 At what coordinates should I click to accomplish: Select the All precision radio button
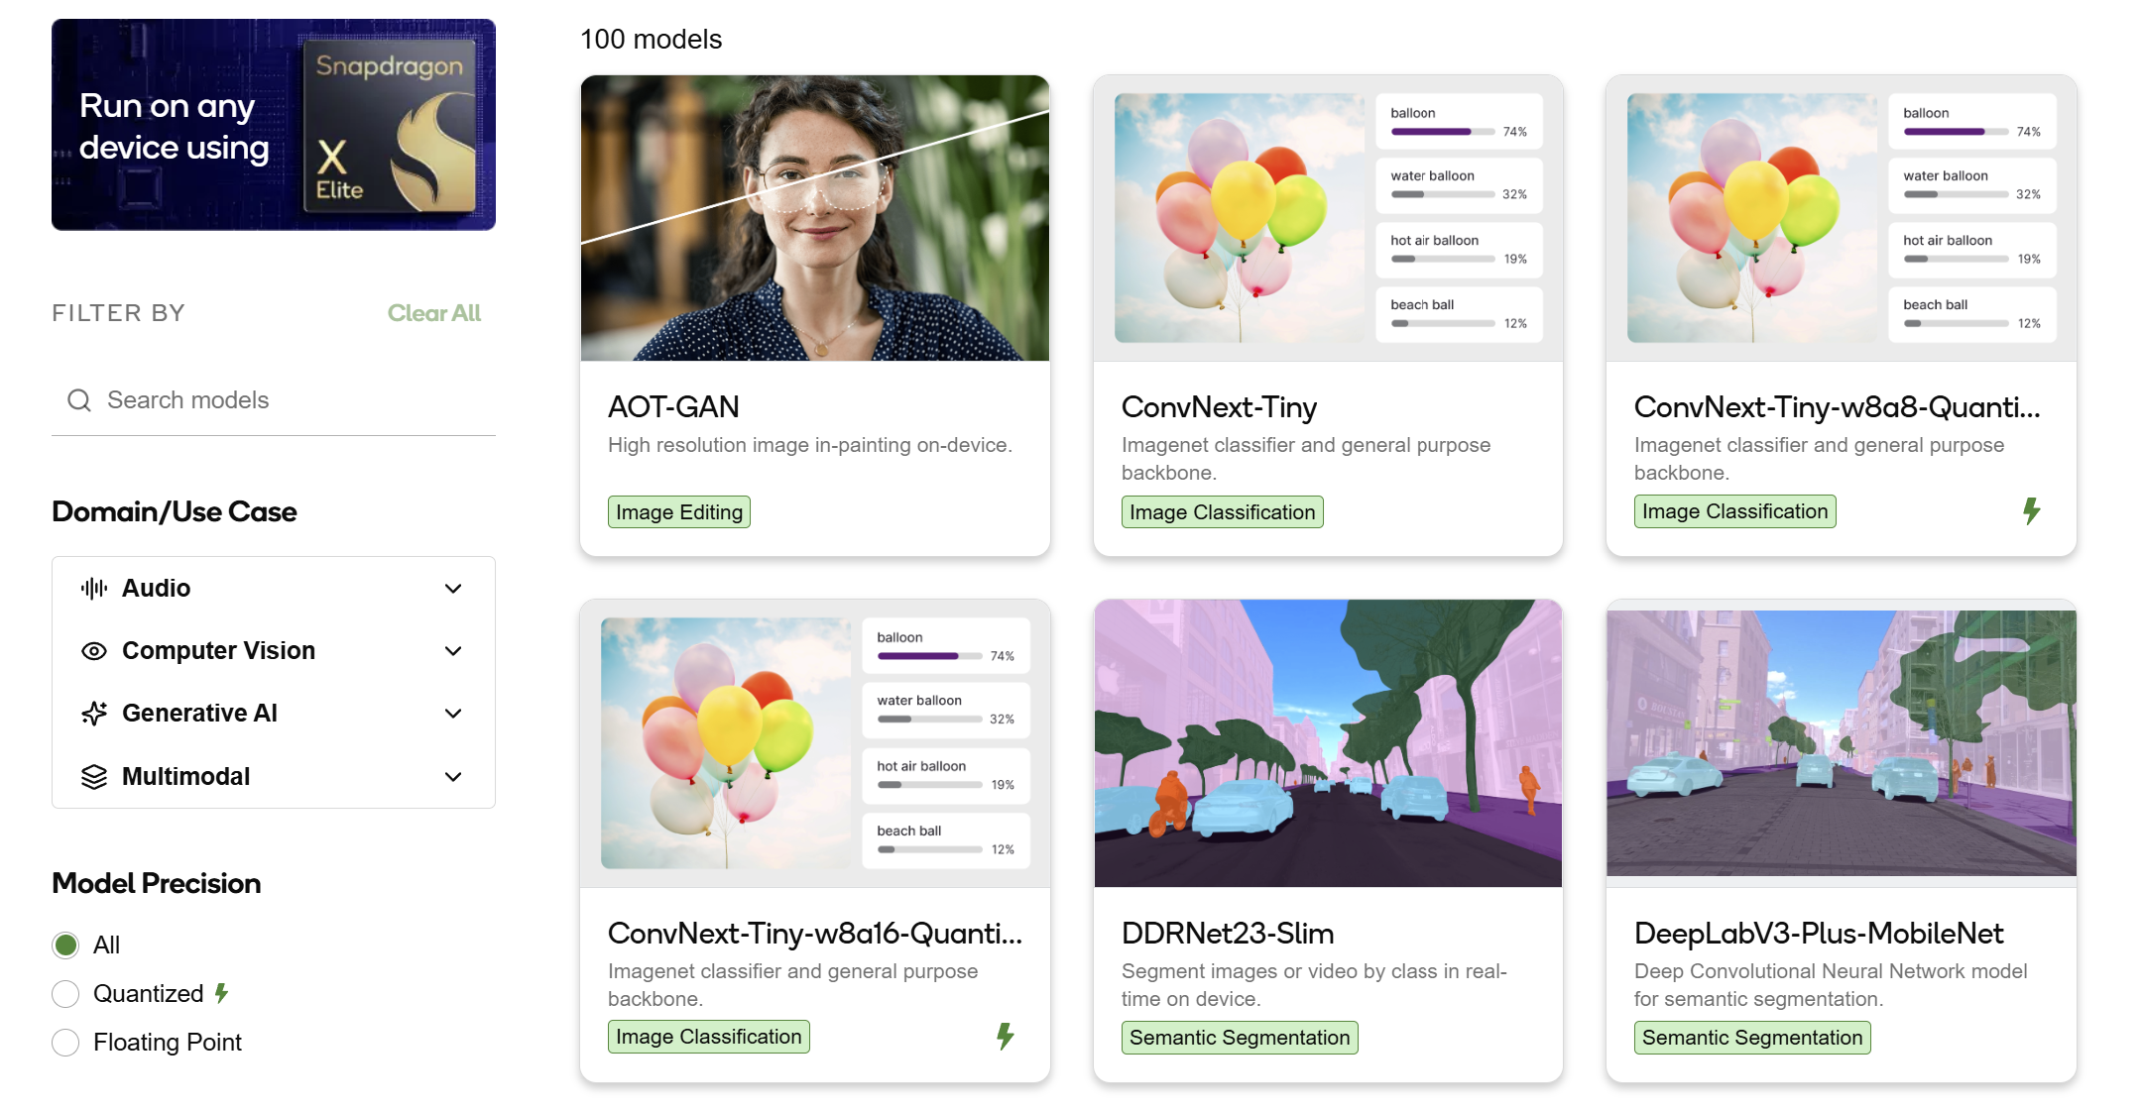pyautogui.click(x=65, y=945)
